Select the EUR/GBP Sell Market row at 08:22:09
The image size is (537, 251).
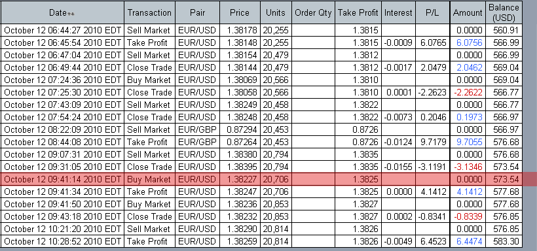click(x=262, y=129)
